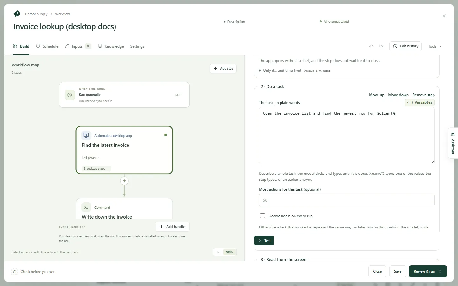
Task: Click the 3 desktop steps badge
Action: [96, 169]
